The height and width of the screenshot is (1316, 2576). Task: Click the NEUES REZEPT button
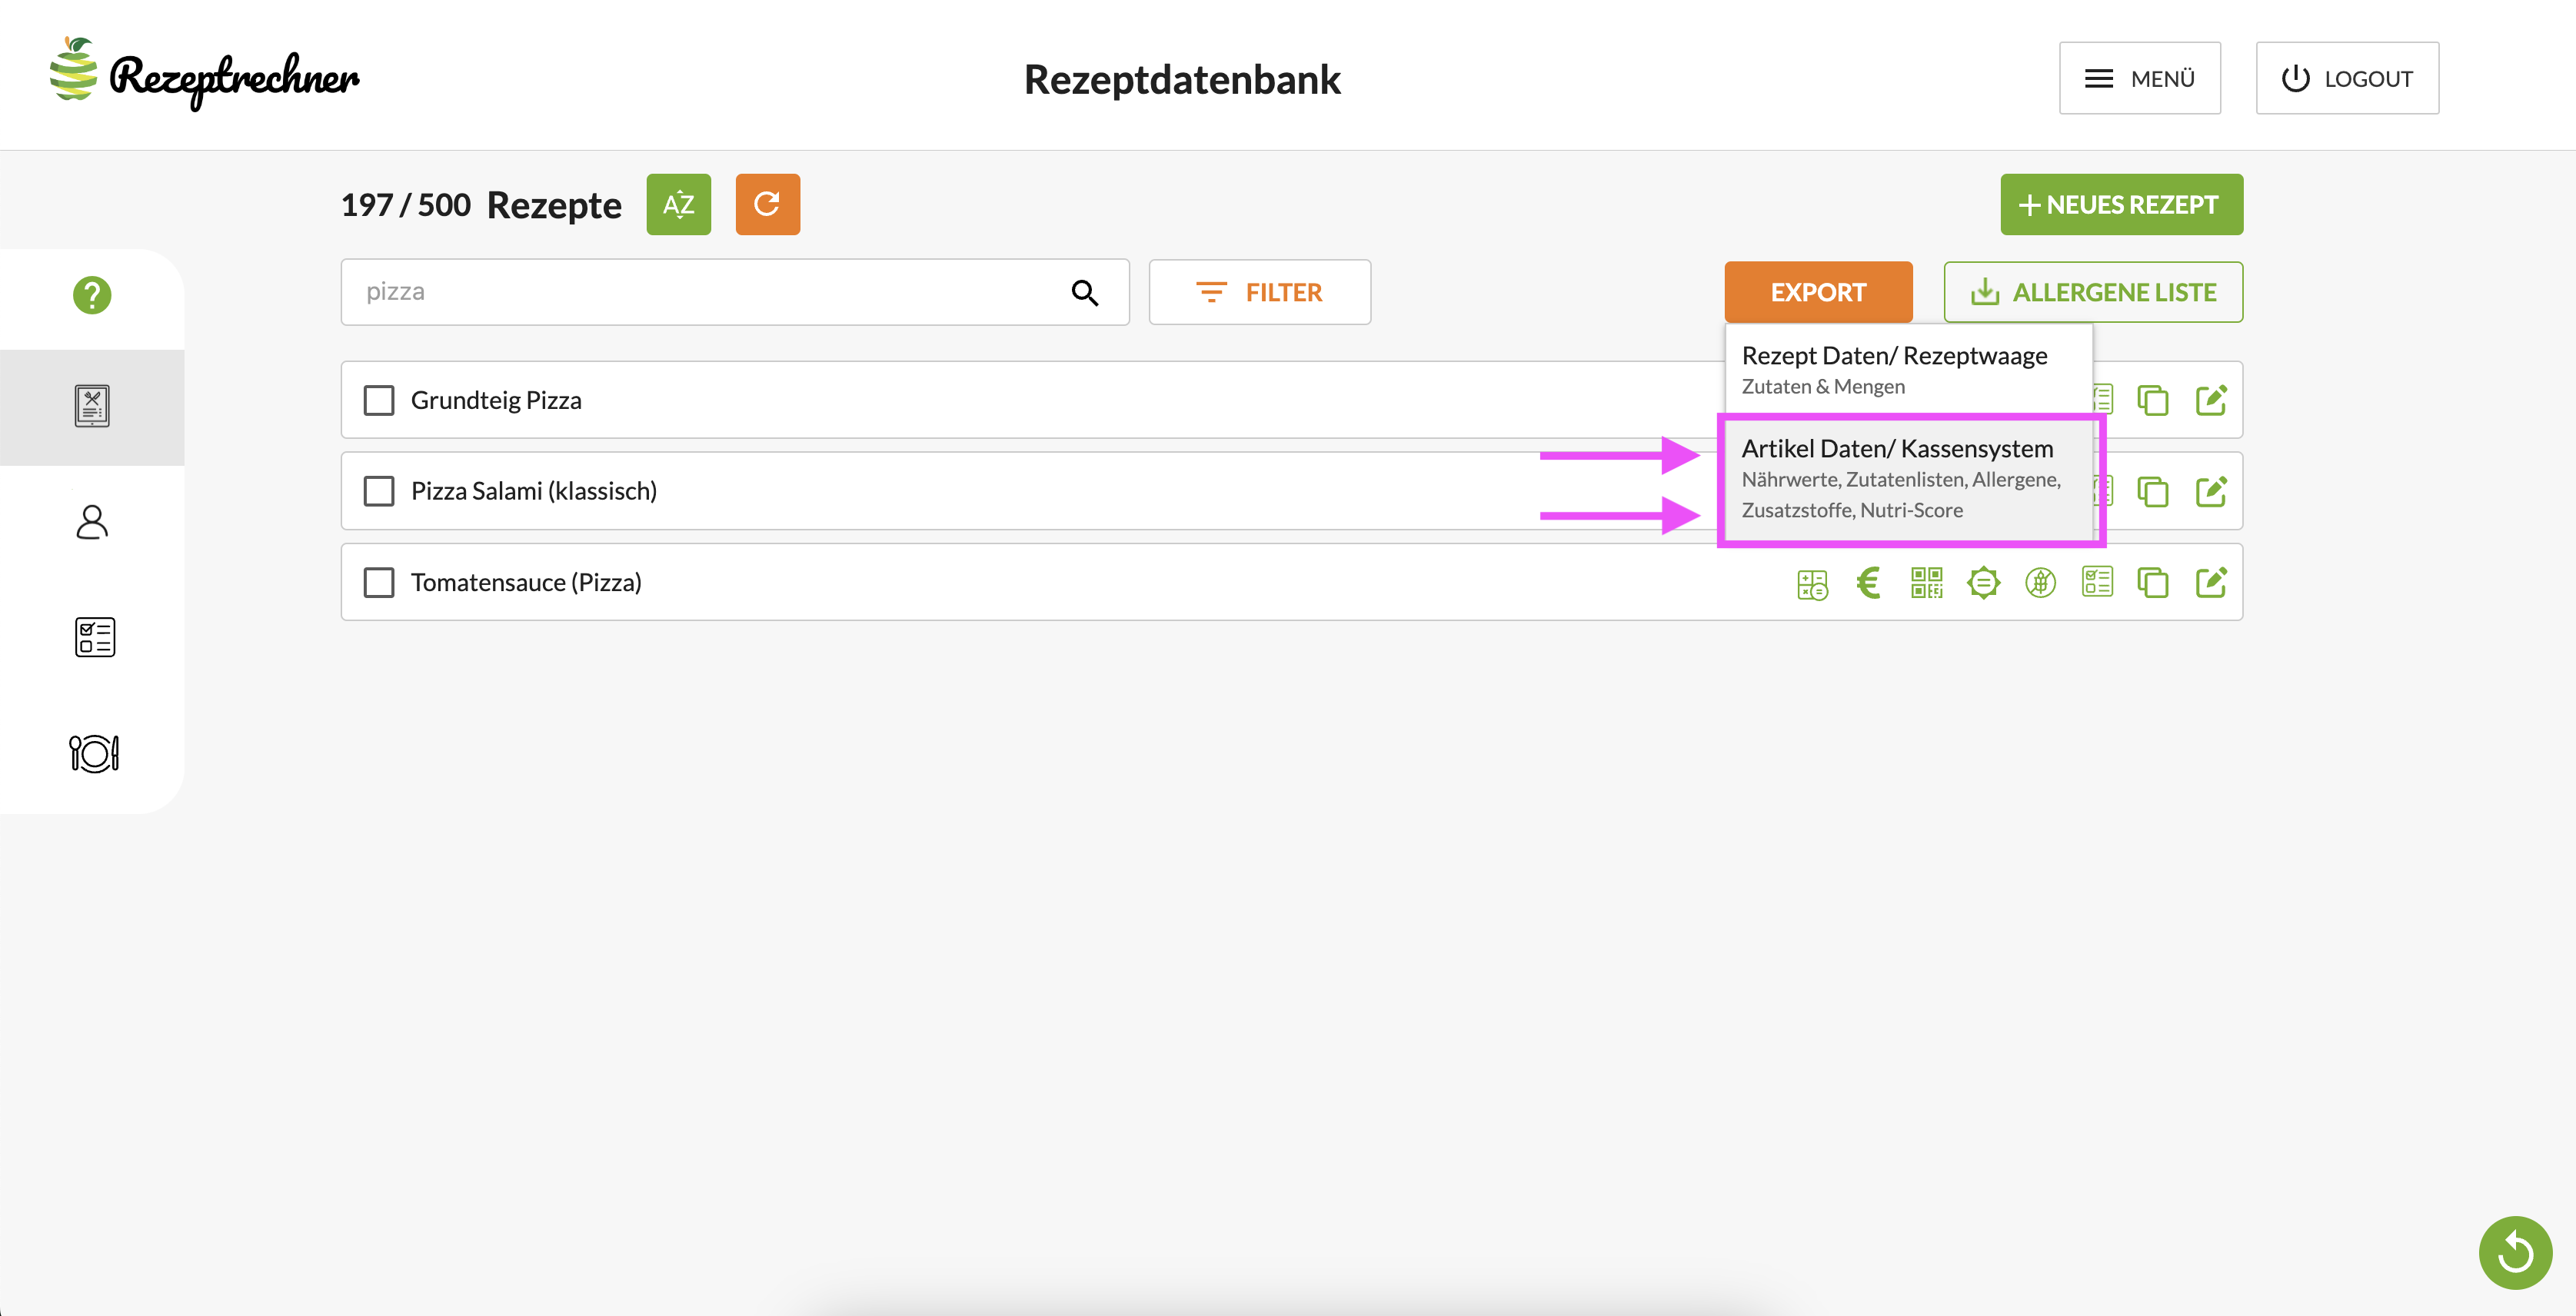pos(2120,205)
